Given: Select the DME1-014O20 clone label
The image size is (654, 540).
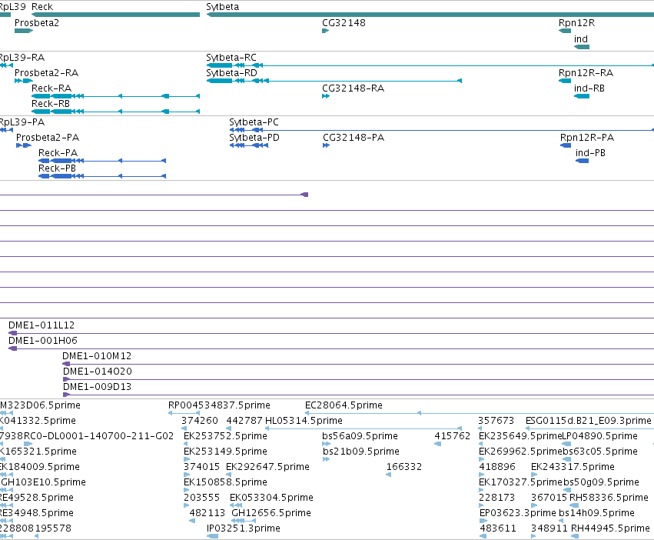Looking at the screenshot, I should [98, 372].
